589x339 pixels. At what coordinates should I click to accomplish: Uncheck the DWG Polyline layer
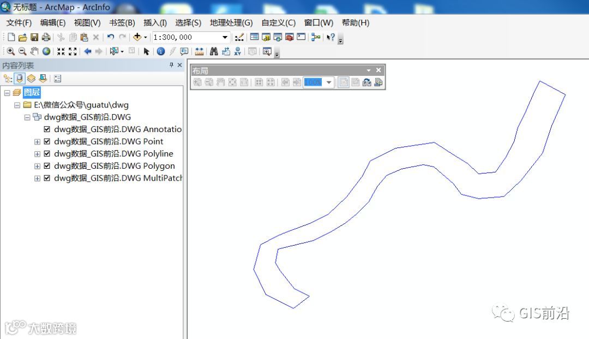[47, 154]
